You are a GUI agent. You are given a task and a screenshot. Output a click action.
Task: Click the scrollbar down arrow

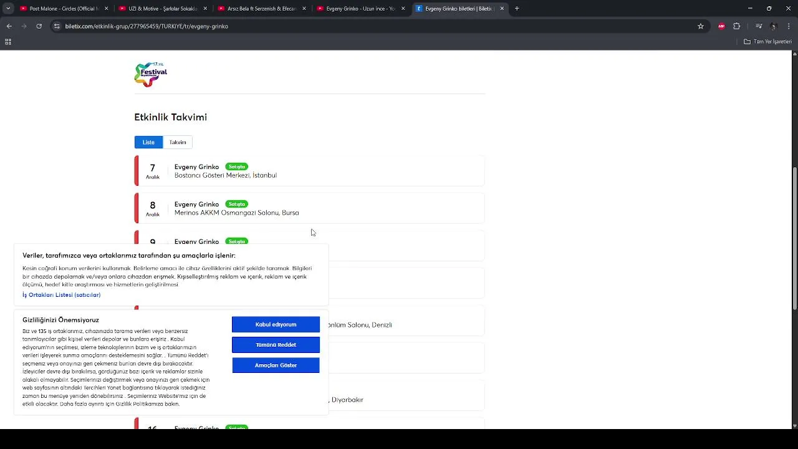coord(794,426)
